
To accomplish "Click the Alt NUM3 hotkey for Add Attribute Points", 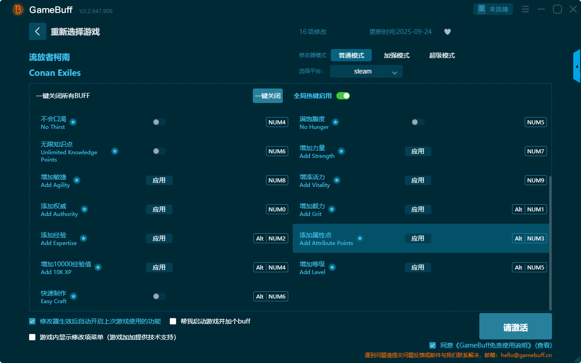I will pyautogui.click(x=529, y=238).
